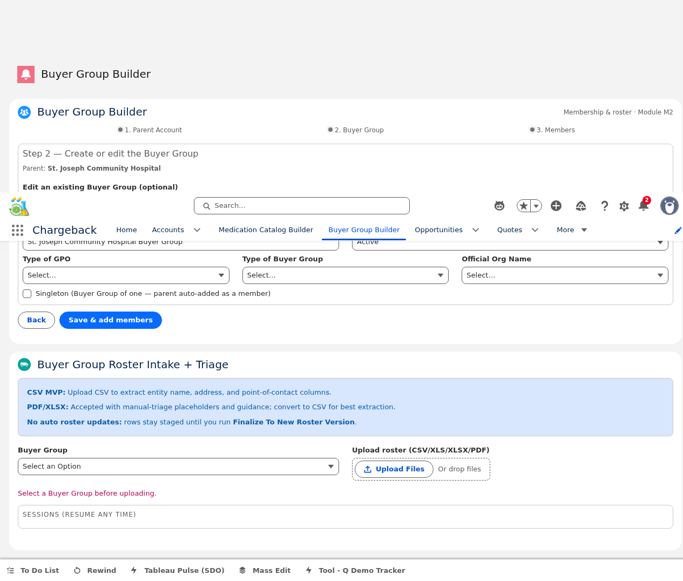This screenshot has width=683, height=581.
Task: Click the favorites star icon
Action: [x=524, y=206]
